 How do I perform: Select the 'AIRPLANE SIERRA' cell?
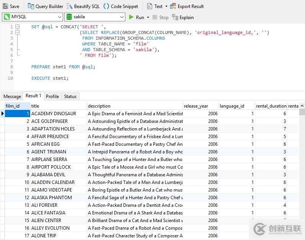58,159
